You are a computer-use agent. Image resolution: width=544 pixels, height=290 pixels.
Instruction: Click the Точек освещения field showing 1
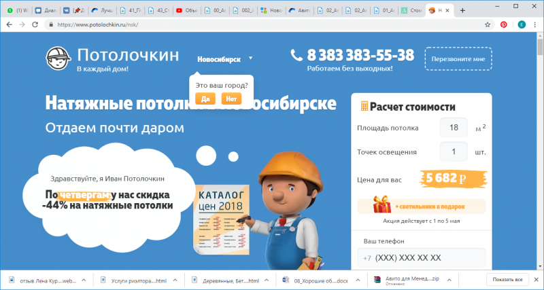(x=454, y=151)
